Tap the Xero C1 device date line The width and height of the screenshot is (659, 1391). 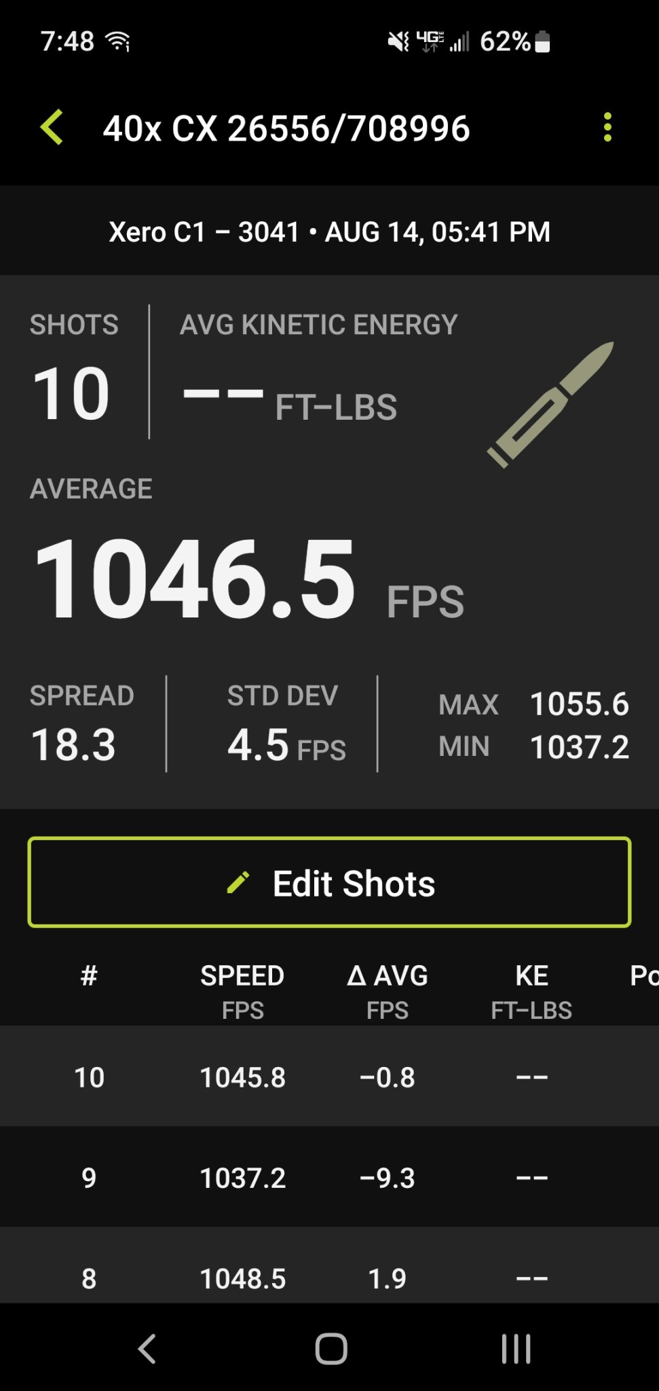click(329, 232)
